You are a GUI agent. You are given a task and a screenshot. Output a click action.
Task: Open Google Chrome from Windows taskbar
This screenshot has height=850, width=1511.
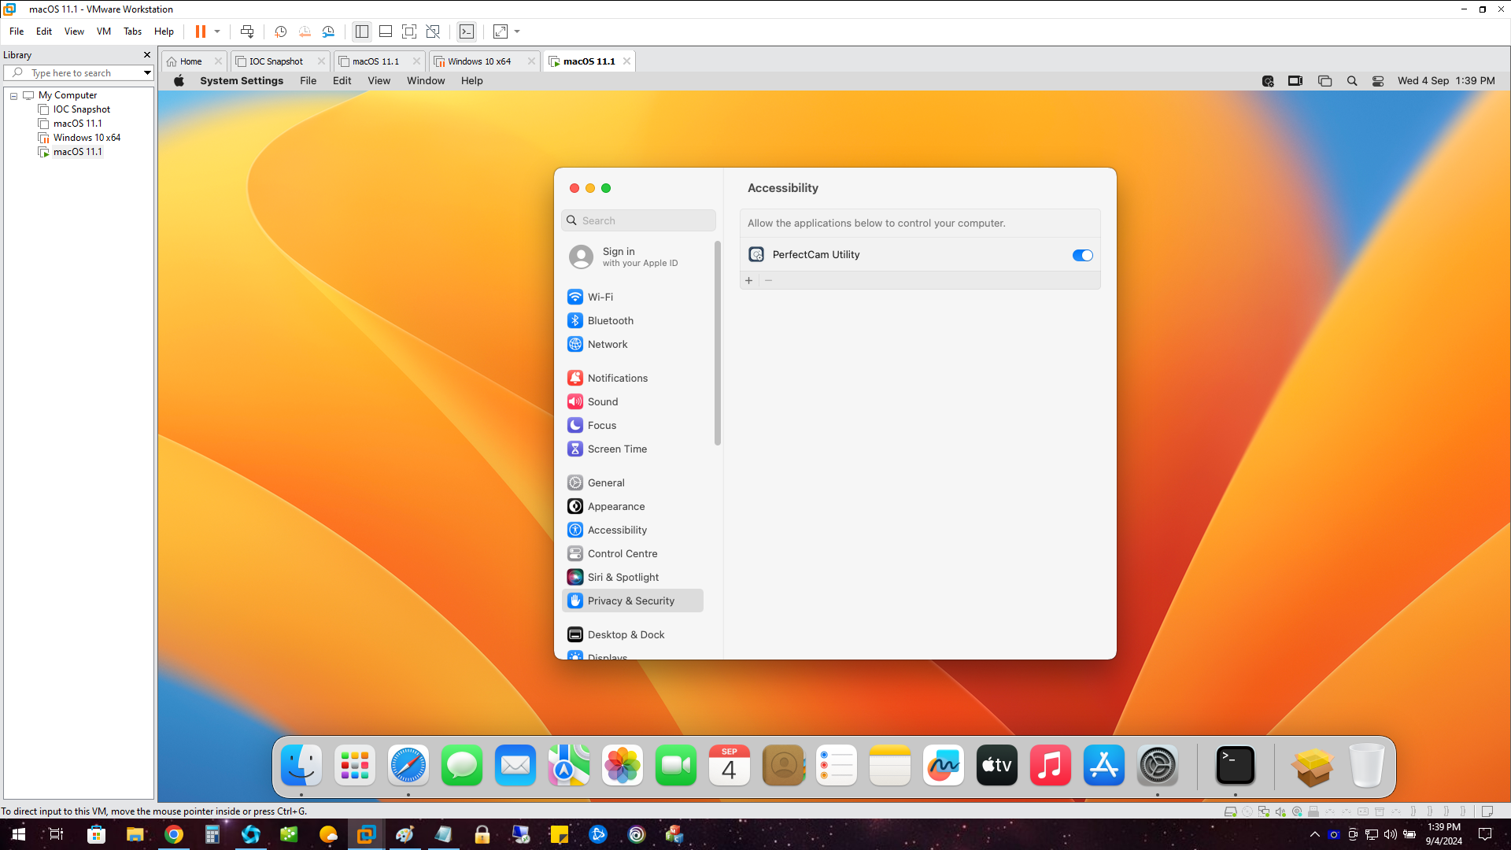(x=174, y=834)
